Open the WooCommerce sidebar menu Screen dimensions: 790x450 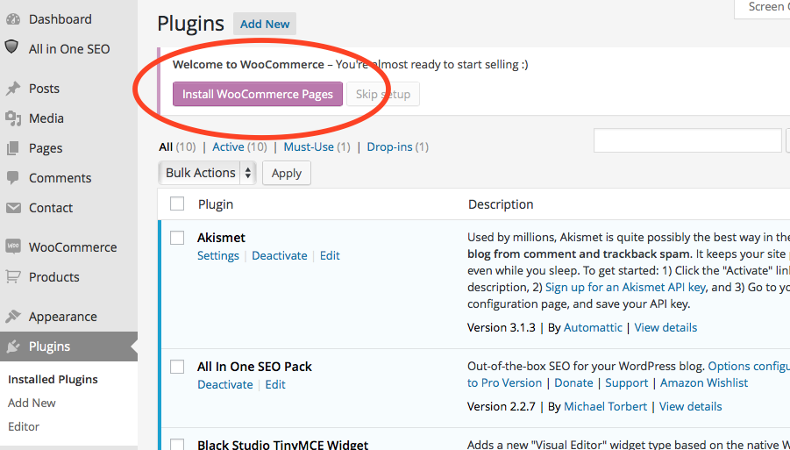[x=73, y=246]
